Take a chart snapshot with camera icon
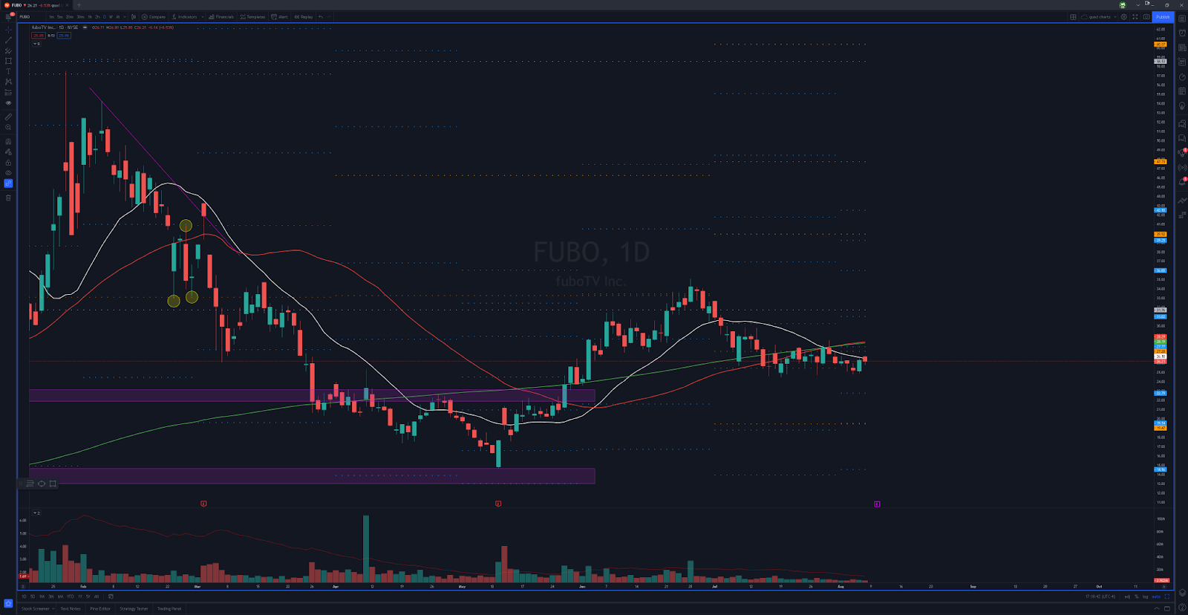The image size is (1188, 615). tap(1146, 16)
